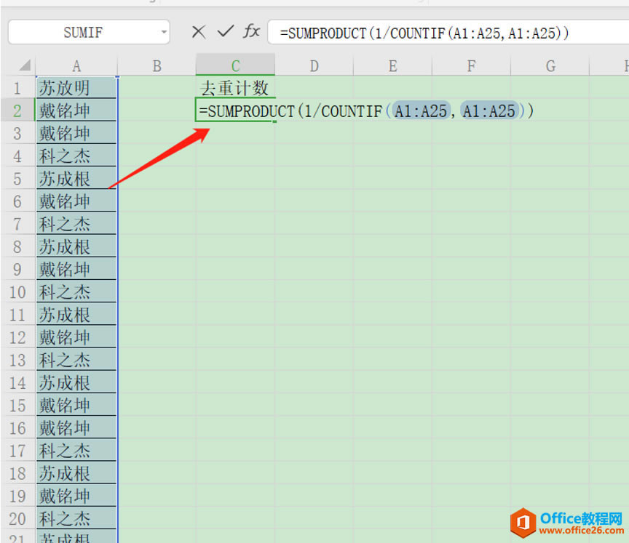Click cell A16 containing 戴铭坤

click(76, 427)
